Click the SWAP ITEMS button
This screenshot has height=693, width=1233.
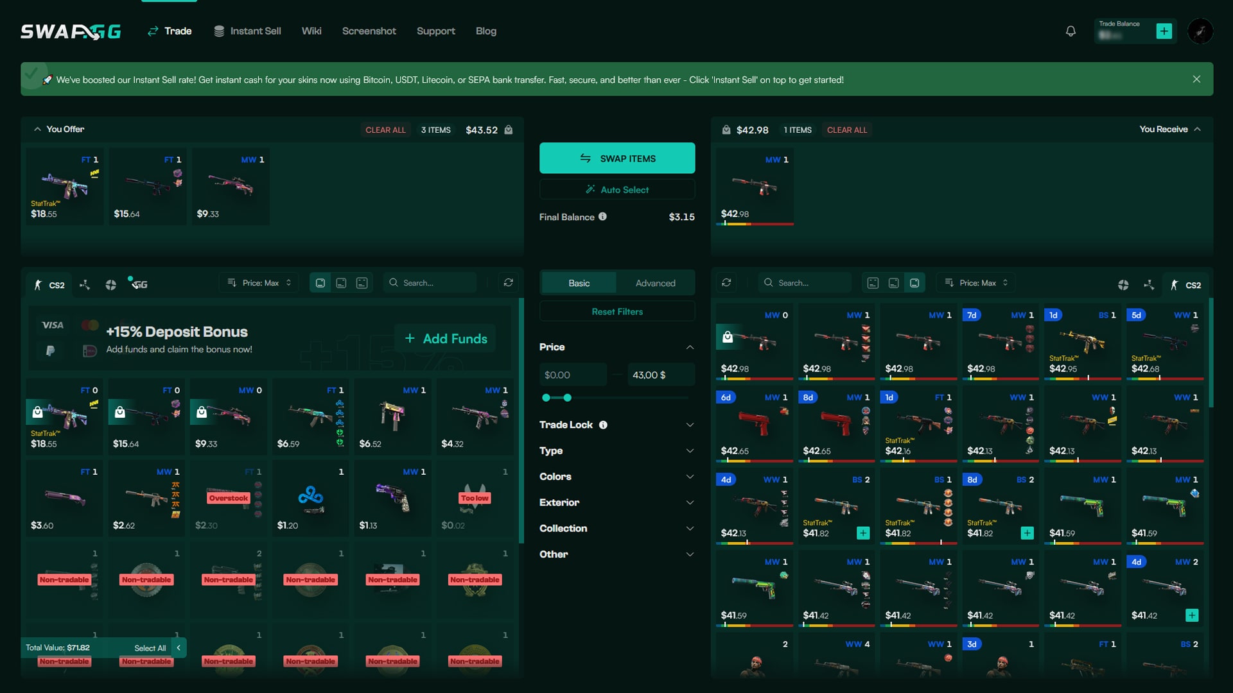pos(616,159)
